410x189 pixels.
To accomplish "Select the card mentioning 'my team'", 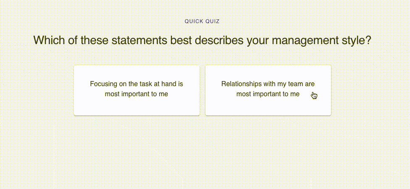I will [268, 90].
